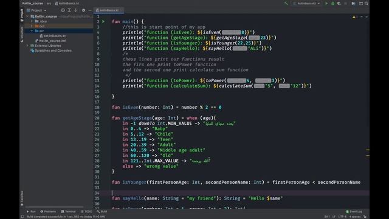Screen dimensions: 389x219
Task: Hide the Project panel with minus icon
Action: [90, 10]
